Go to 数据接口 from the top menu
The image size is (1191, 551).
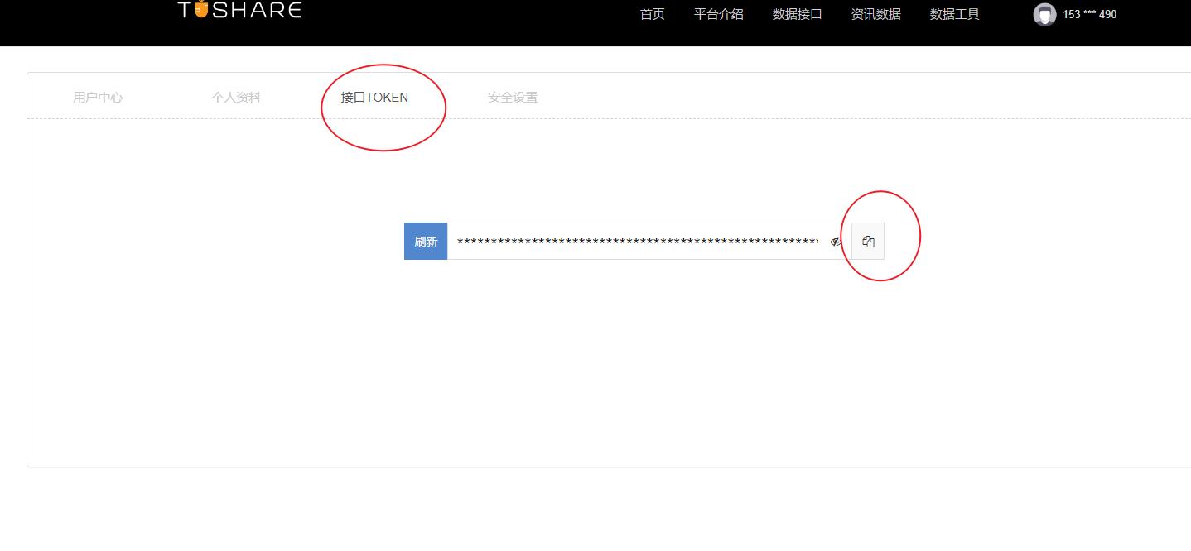[796, 14]
